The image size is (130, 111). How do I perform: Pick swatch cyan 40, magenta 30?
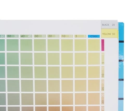(27, 99)
